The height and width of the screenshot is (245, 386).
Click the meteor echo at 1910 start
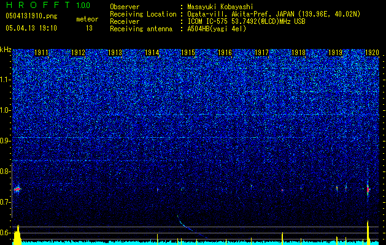coord(17,189)
